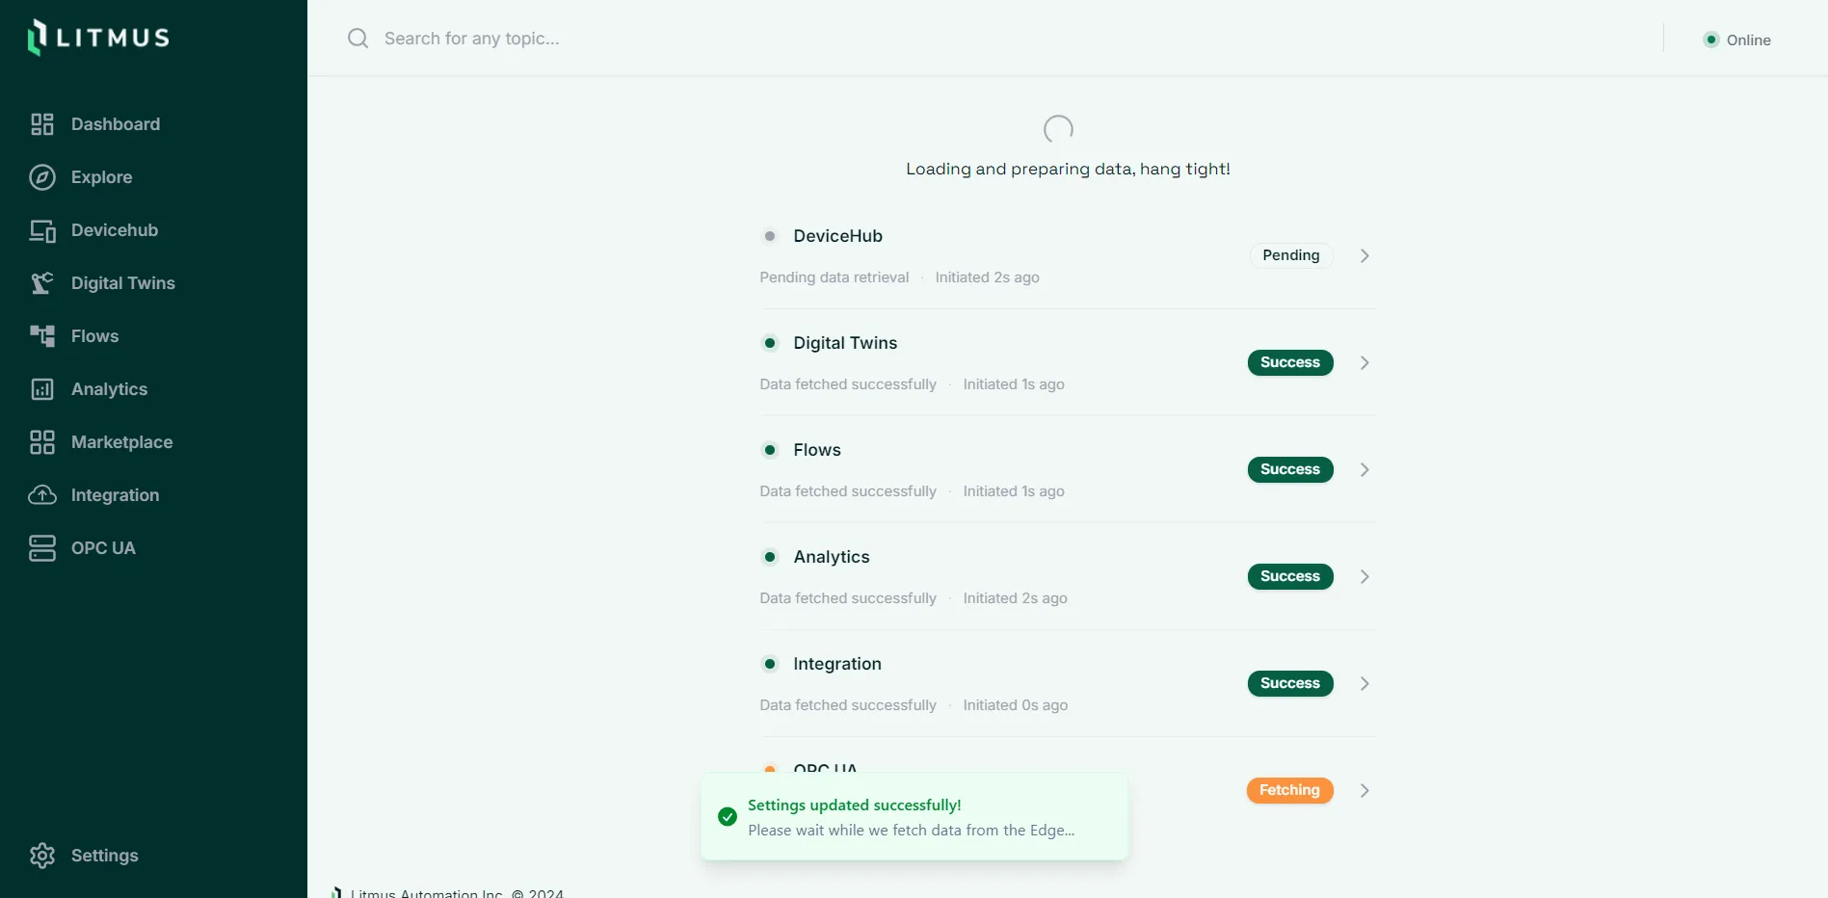Click the Litmus logo
Viewport: 1828px width, 898px height.
[98, 38]
